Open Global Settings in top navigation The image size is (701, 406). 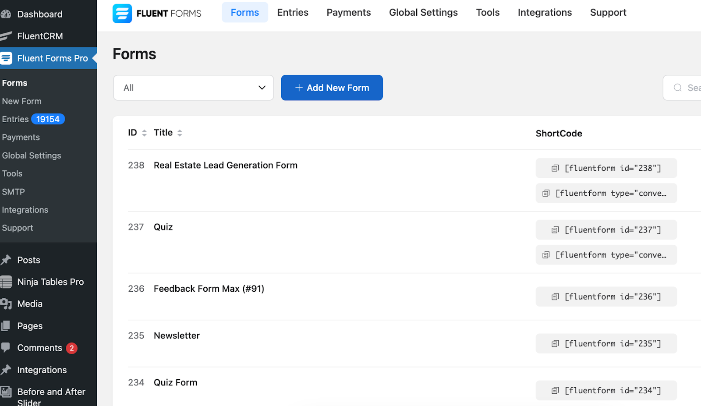pyautogui.click(x=423, y=12)
